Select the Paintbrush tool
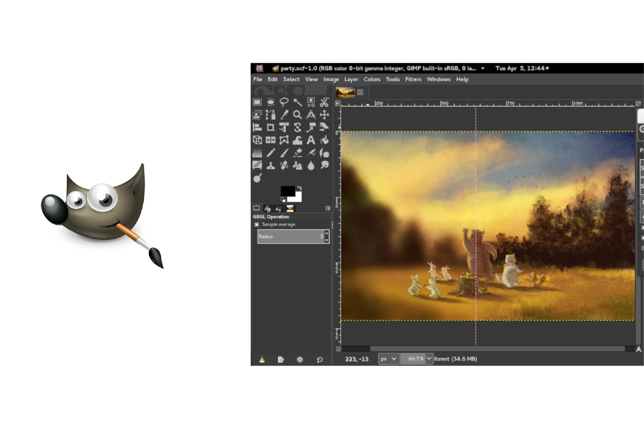This screenshot has height=429, width=644. tap(284, 153)
